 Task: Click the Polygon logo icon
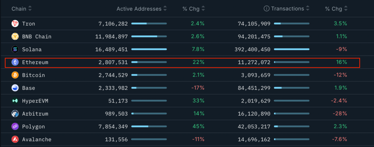tap(15, 127)
